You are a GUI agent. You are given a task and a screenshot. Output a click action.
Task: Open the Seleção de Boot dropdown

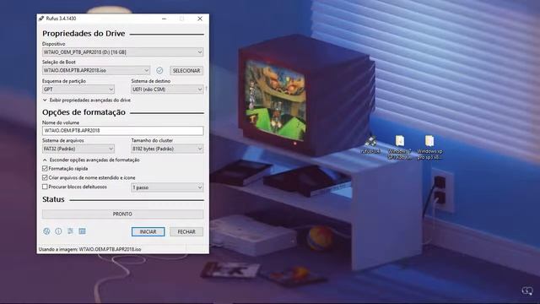(95, 70)
